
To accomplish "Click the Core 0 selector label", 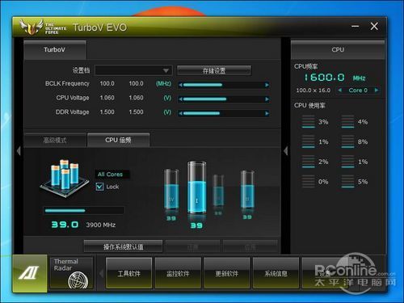I will (358, 90).
